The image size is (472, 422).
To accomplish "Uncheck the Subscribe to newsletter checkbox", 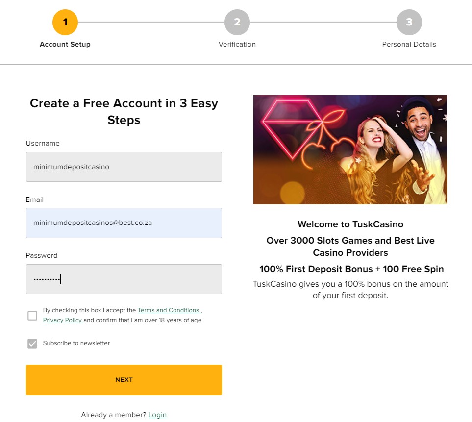I will click(x=32, y=344).
